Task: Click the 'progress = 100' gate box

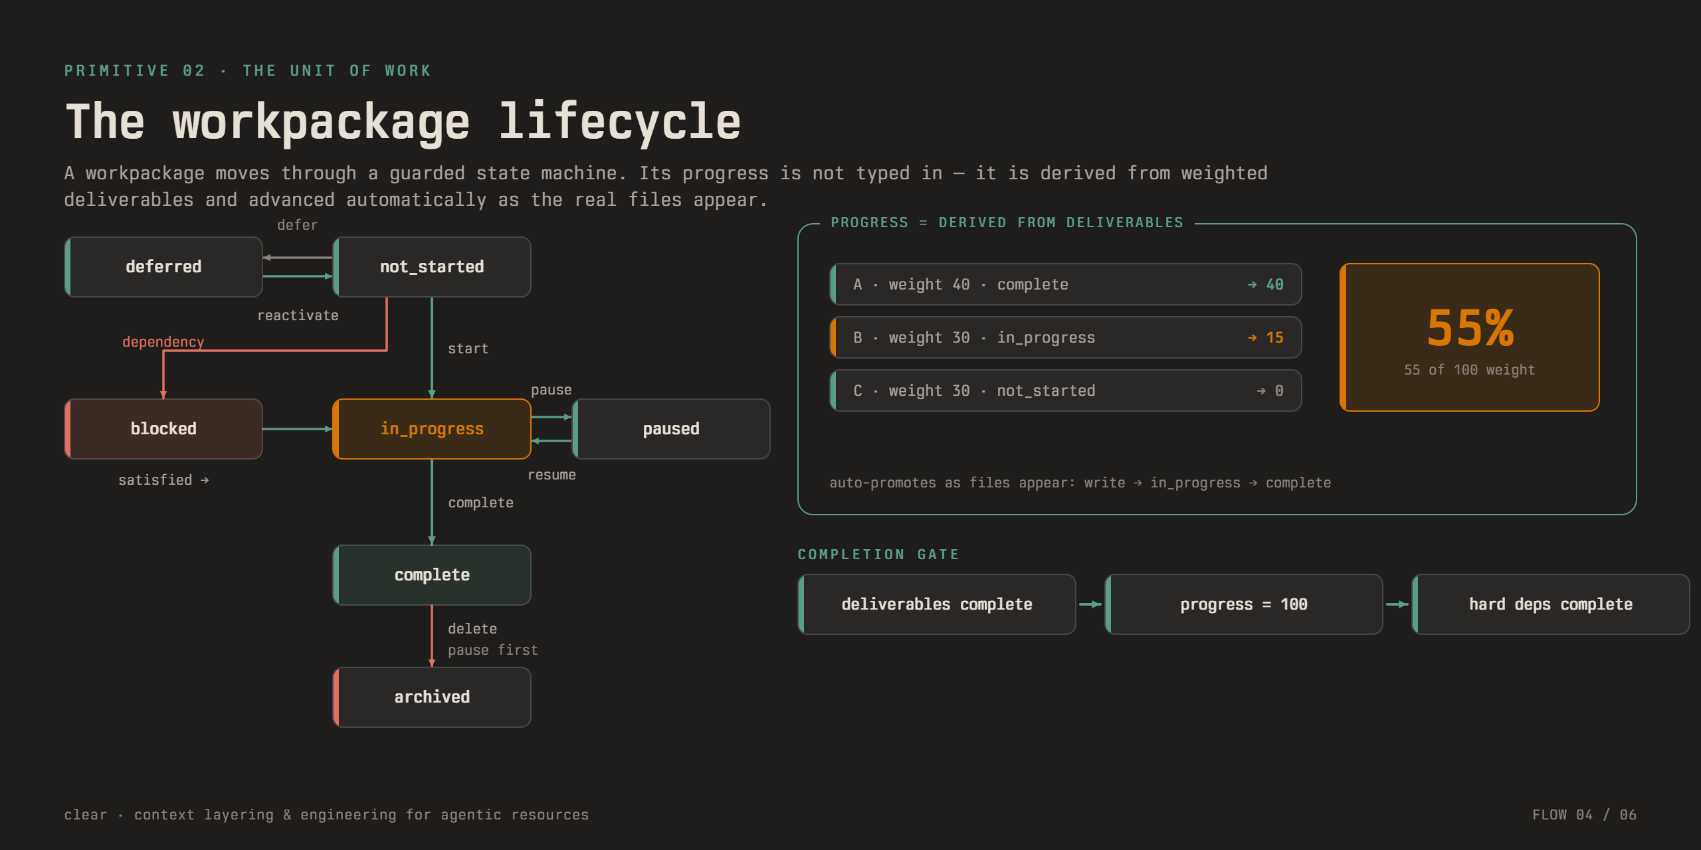Action: [x=1244, y=604]
